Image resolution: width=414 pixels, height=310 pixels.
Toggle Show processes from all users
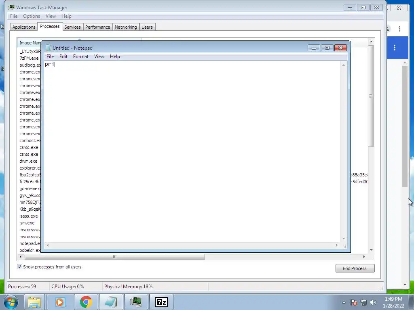coord(19,267)
